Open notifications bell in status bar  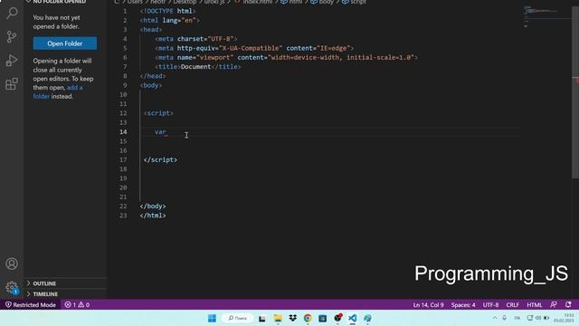[568, 304]
